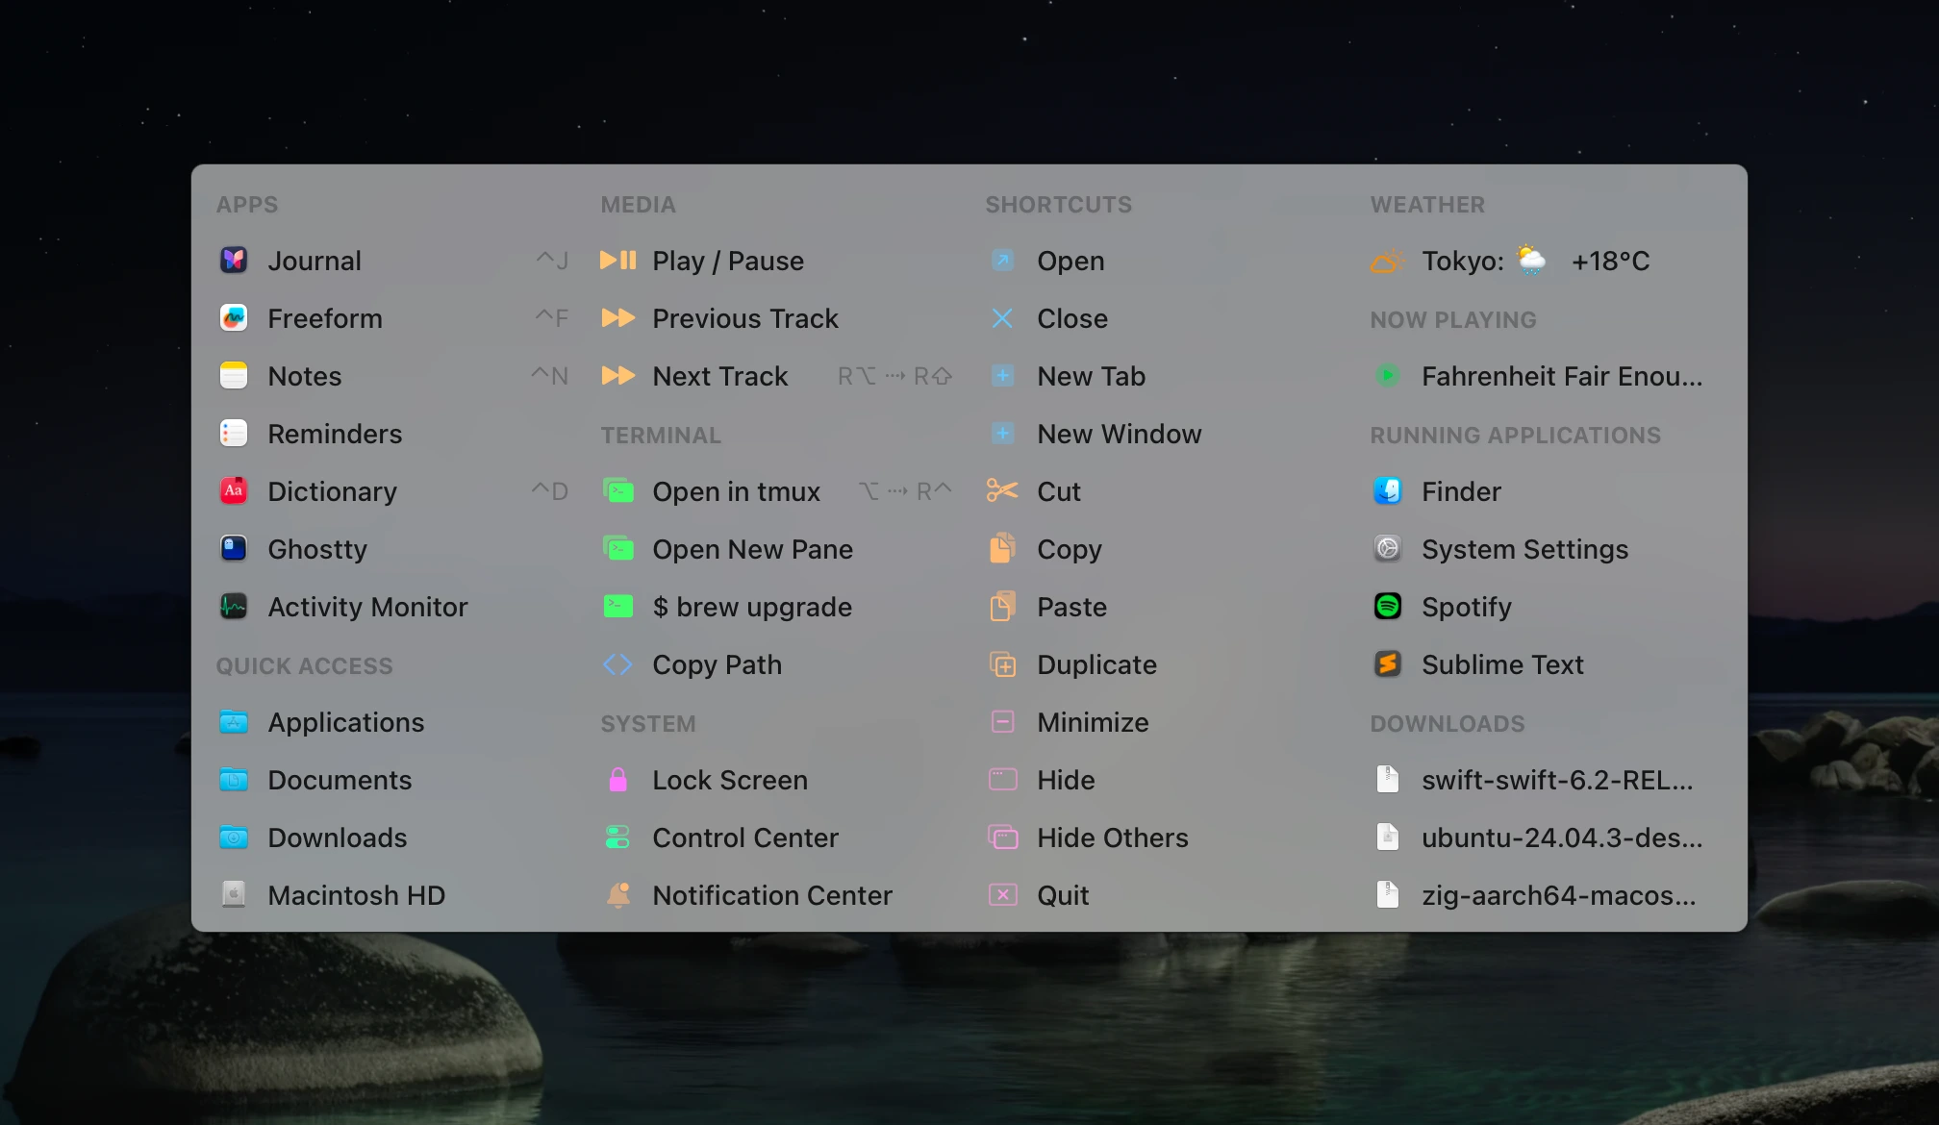Open Sublime Text from Running Applications
Screen dimensions: 1939x1125
pos(1502,664)
